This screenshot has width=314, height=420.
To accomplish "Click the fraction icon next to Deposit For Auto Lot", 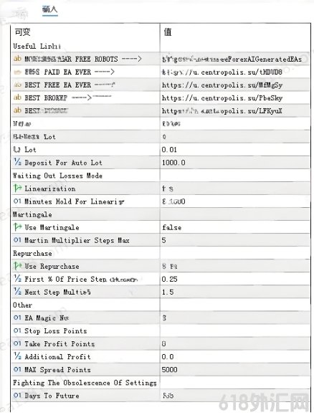I will [x=17, y=162].
